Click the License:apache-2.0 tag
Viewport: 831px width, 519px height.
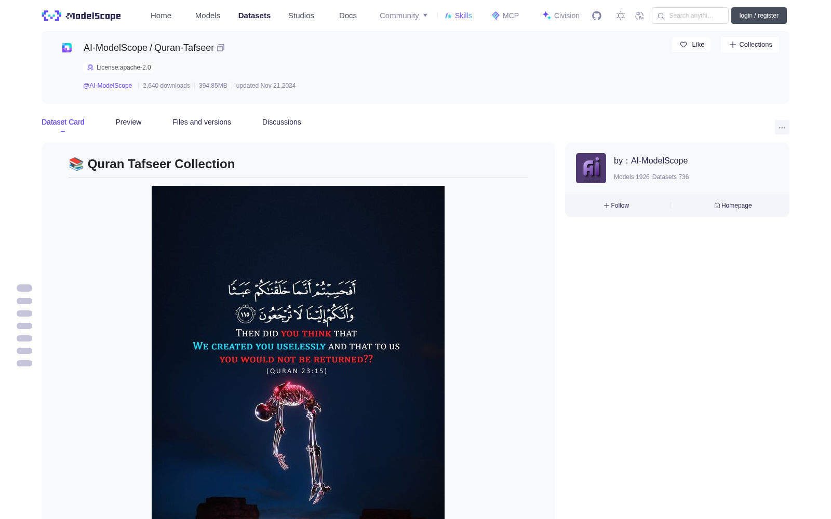coord(118,67)
